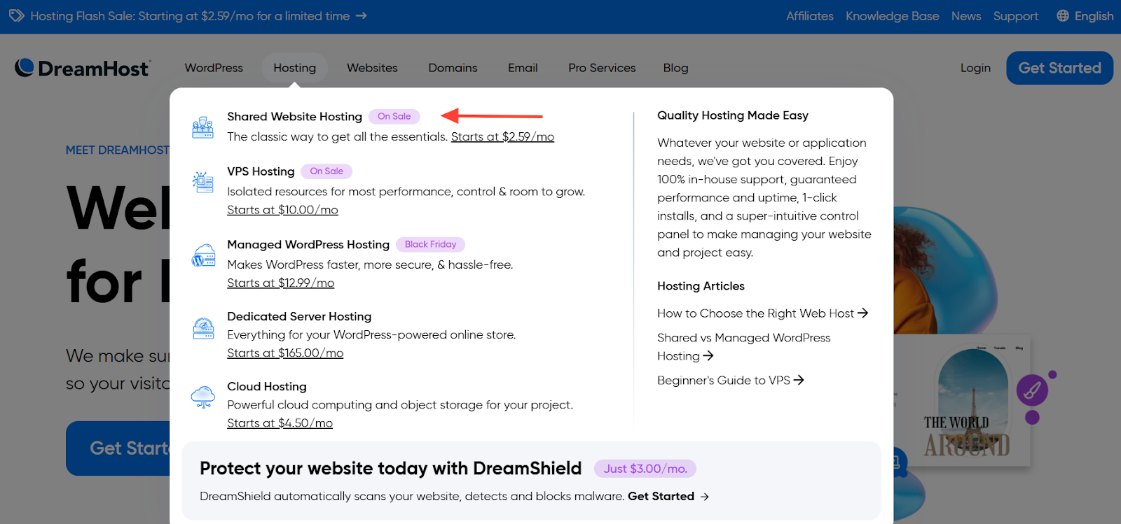Open the Affiliates link
Viewport: 1121px width, 524px height.
pos(810,16)
